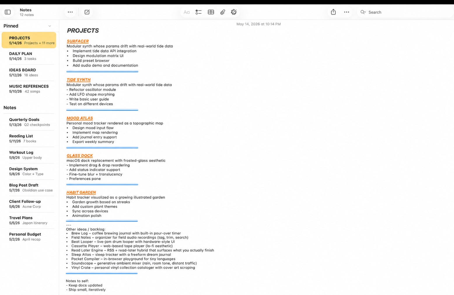Click 'Implement tide data API integration' bullet

coord(104,51)
